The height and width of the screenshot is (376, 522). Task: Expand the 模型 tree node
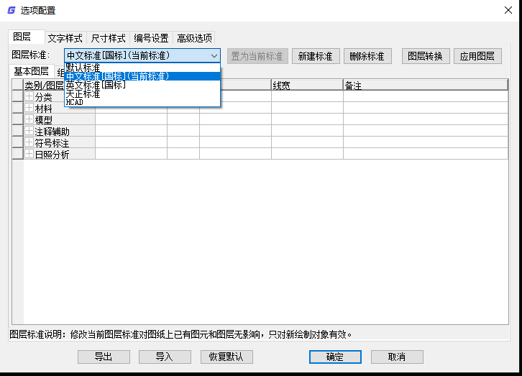(x=29, y=120)
